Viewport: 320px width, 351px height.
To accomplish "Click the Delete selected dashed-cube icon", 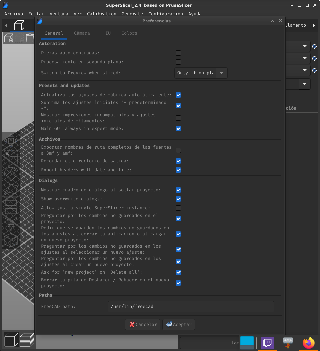I will [19, 38].
